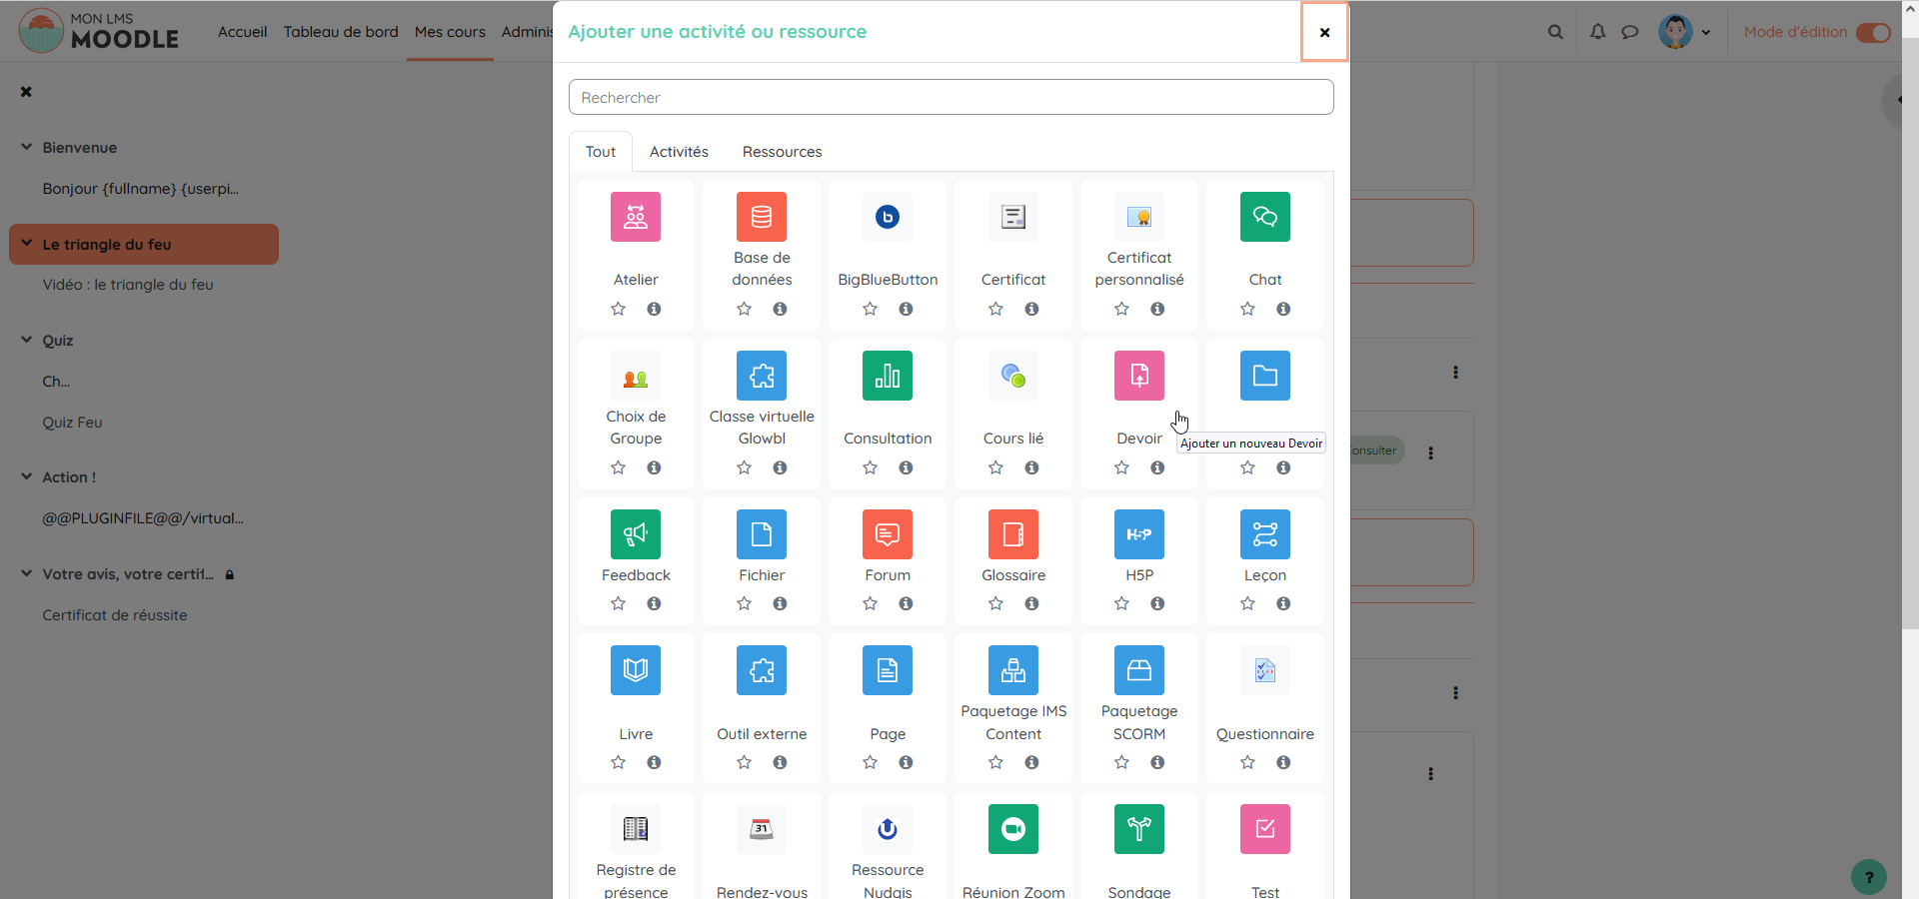Image resolution: width=1919 pixels, height=899 pixels.
Task: Choose the Forum activity icon
Action: point(888,534)
